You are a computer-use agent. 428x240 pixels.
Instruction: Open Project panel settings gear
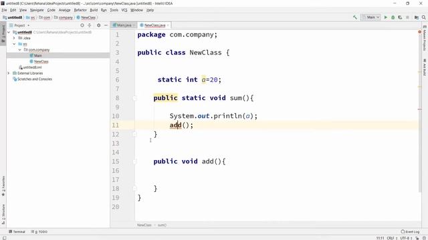(98, 25)
